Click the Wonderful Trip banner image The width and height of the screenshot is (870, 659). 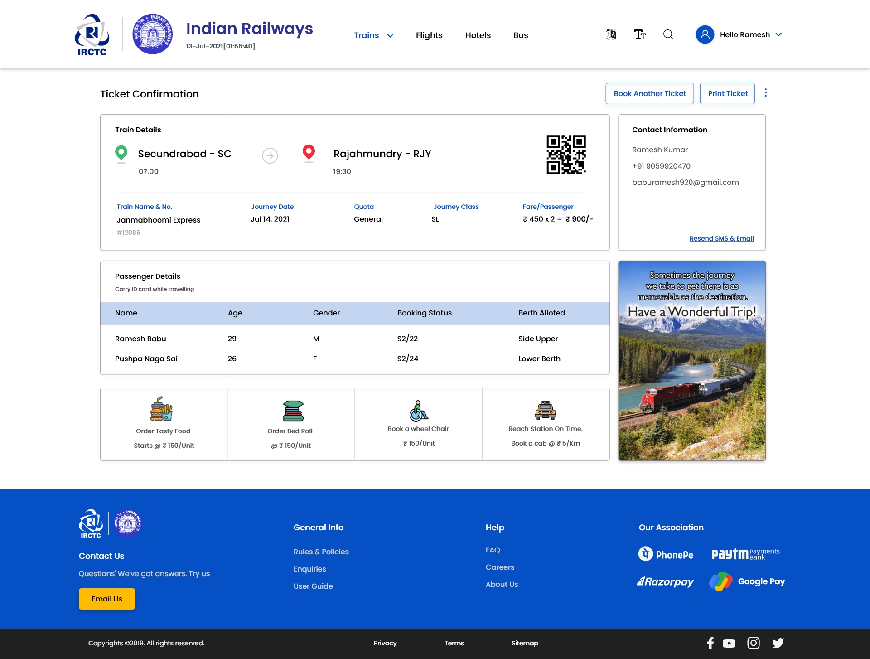692,361
